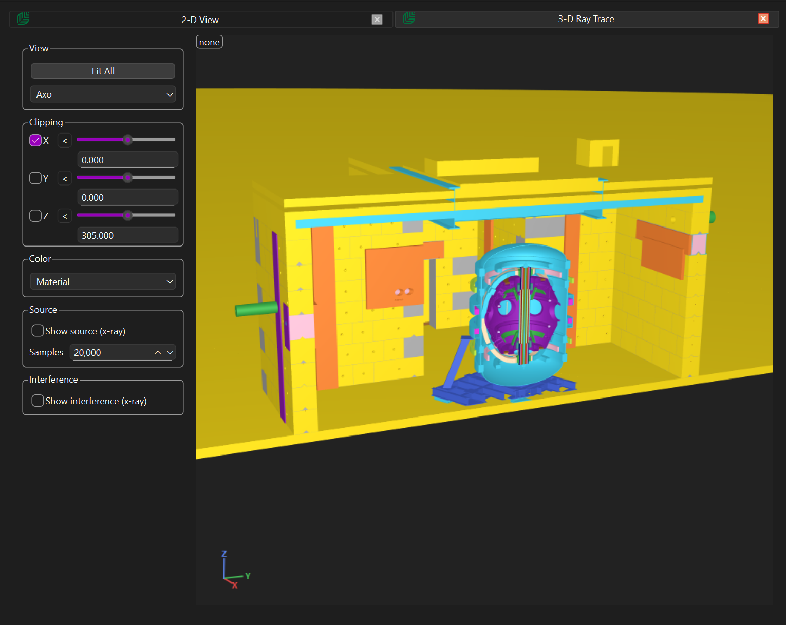
Task: Click the XYZ axis triad in viewport
Action: pyautogui.click(x=235, y=570)
